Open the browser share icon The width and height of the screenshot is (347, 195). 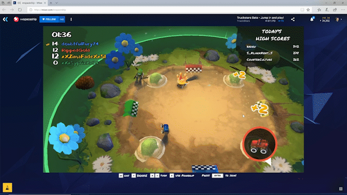(335, 10)
